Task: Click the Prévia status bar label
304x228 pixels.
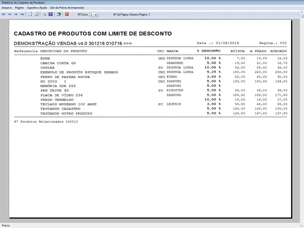Action: [6, 225]
